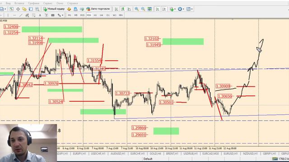Switch to H4 timeframe
The height and width of the screenshot is (162, 289).
click(x=101, y=15)
